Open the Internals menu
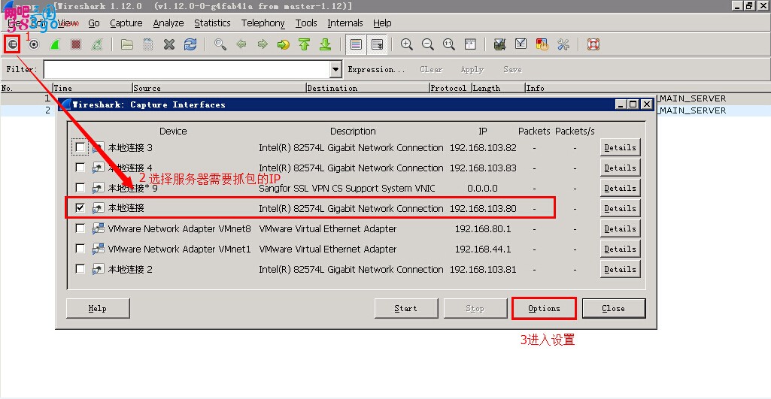Image resolution: width=771 pixels, height=399 pixels. [345, 23]
